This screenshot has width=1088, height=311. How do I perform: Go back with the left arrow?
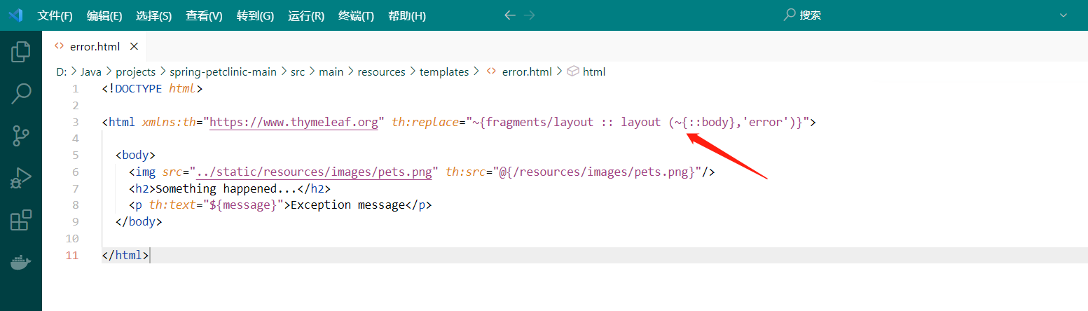(510, 15)
